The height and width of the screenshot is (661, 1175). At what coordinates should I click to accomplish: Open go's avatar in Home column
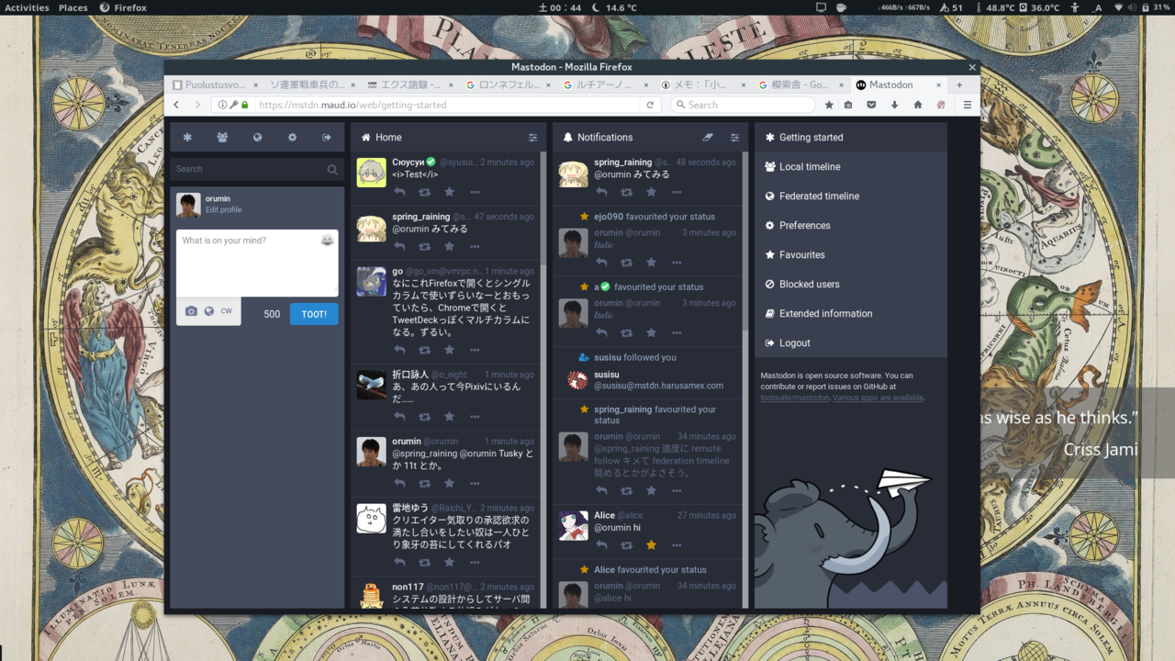click(x=372, y=281)
